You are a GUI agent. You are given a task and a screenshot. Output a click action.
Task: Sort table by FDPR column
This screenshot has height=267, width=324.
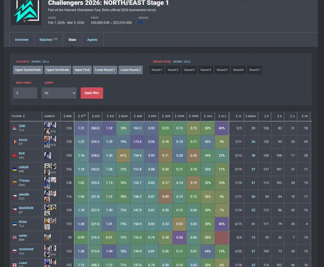tap(193, 116)
